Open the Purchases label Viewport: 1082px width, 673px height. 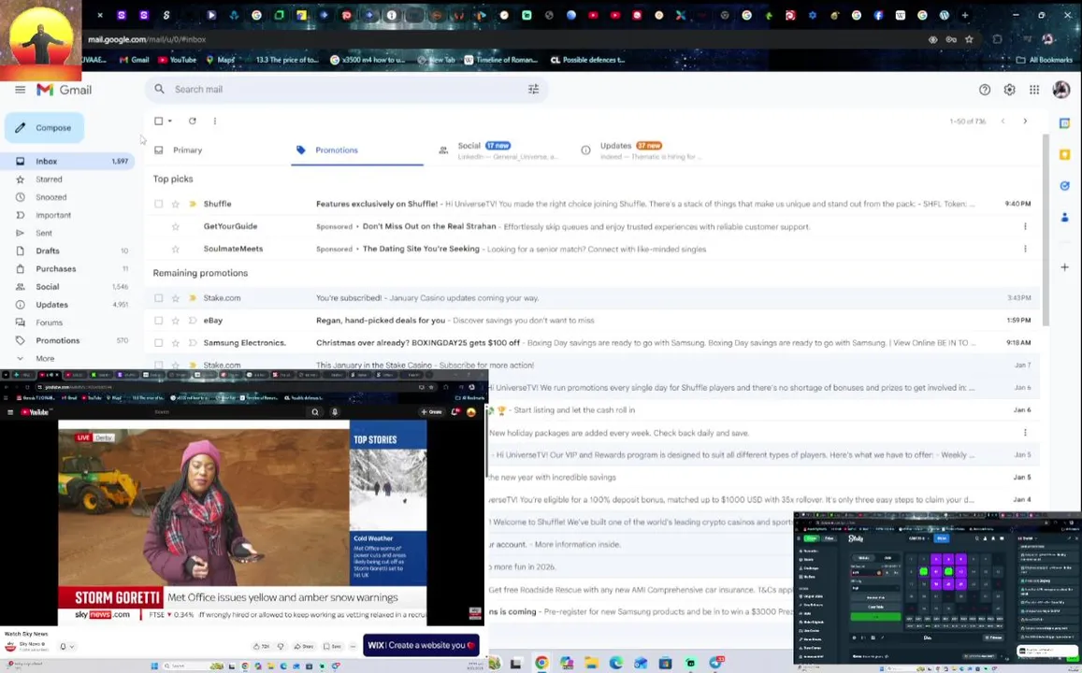click(x=56, y=269)
